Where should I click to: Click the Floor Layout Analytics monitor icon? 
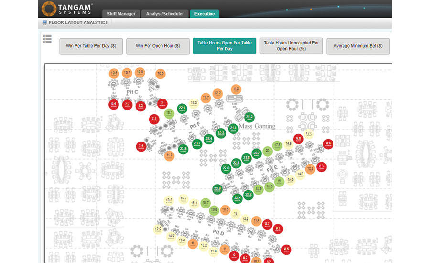click(x=44, y=22)
